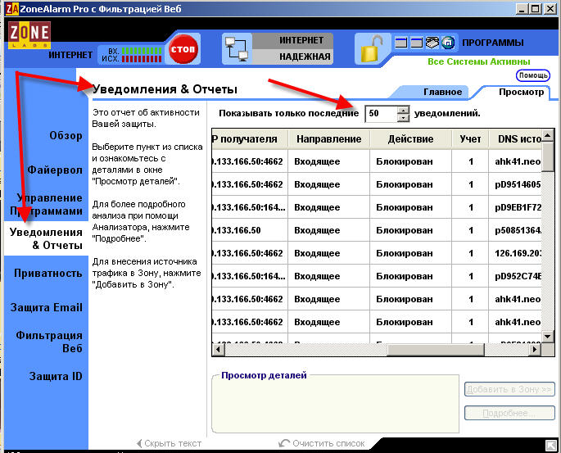This screenshot has height=453, width=561.
Task: Click the resize icon at bottom-right corner
Action: pos(550,446)
